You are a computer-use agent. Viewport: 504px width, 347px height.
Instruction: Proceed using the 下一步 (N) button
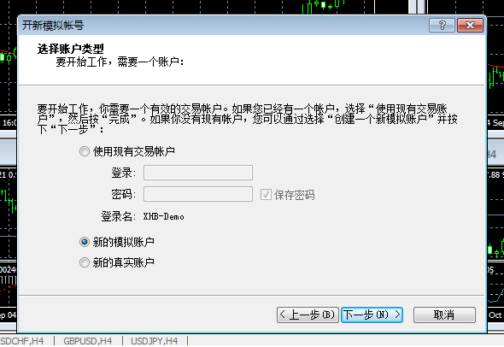372,315
